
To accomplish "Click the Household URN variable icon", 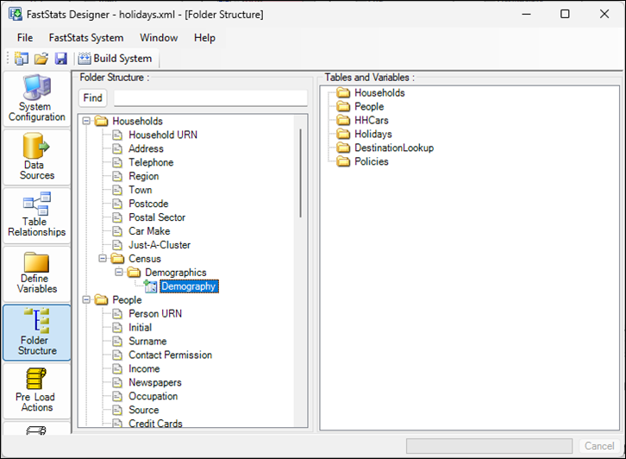I will pyautogui.click(x=117, y=135).
